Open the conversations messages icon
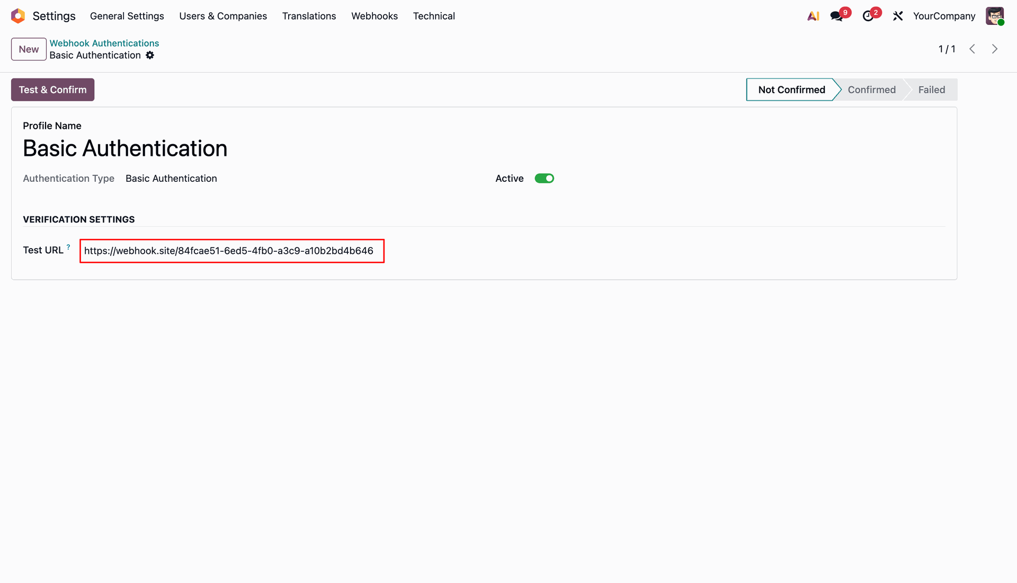The height and width of the screenshot is (583, 1017). 837,16
